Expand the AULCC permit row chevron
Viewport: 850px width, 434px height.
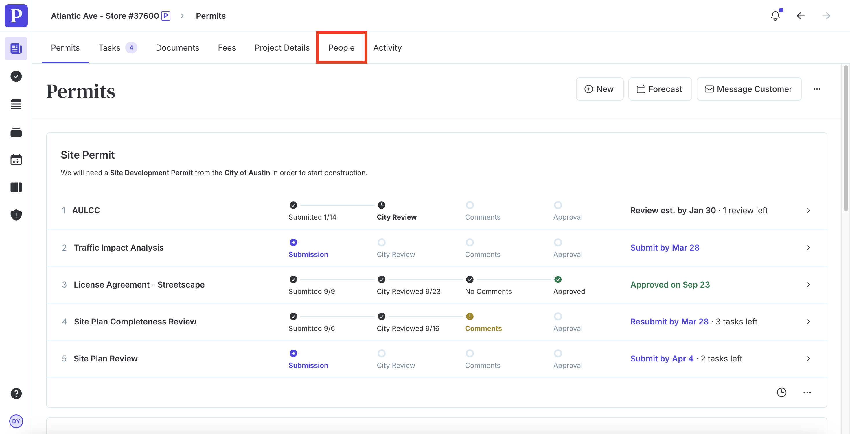808,210
